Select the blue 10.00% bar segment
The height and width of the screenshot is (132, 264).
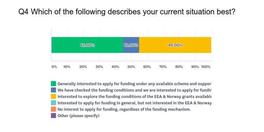131,45
